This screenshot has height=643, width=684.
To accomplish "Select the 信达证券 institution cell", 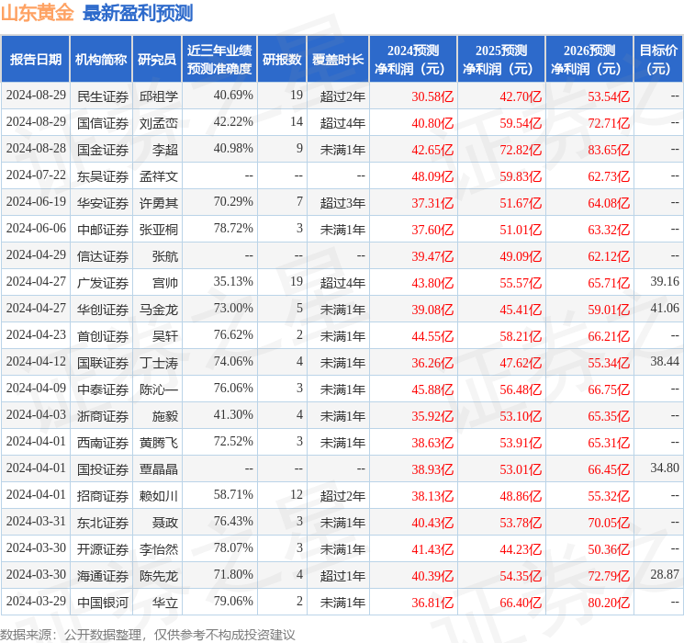I will click(103, 256).
